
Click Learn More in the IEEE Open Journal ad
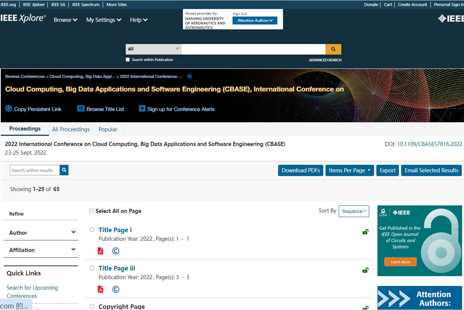(400, 262)
